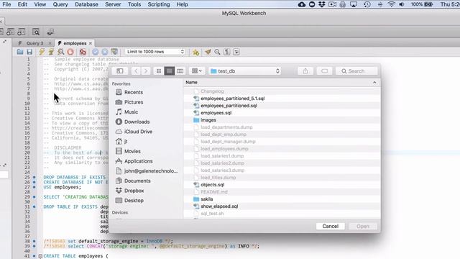Select the employees editor tab

(x=75, y=43)
